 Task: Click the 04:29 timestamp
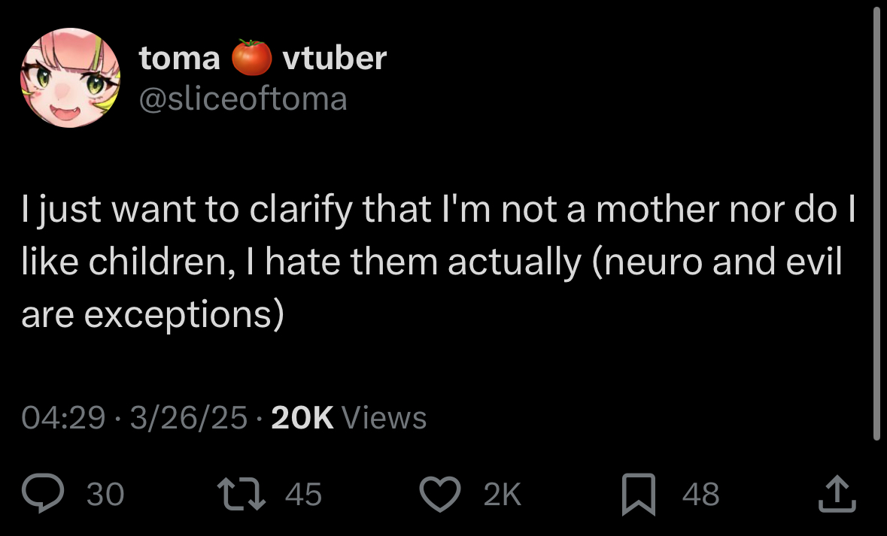pos(63,418)
